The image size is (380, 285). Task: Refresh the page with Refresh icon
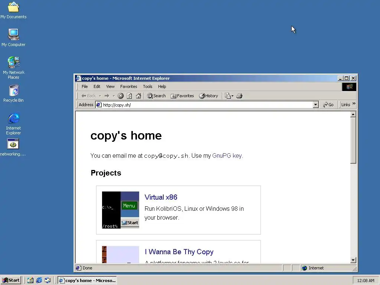(130, 96)
